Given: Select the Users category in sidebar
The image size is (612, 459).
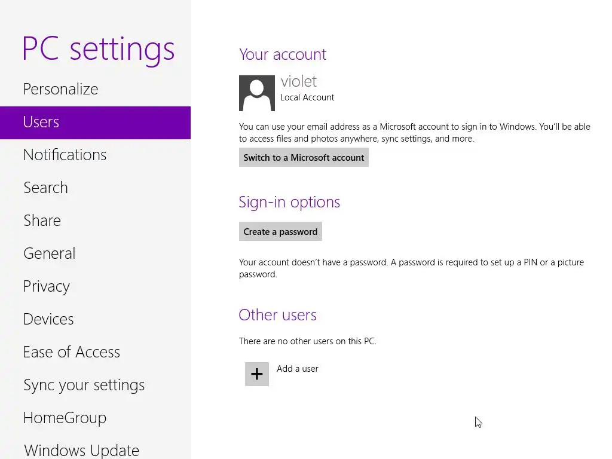Looking at the screenshot, I should click(95, 123).
